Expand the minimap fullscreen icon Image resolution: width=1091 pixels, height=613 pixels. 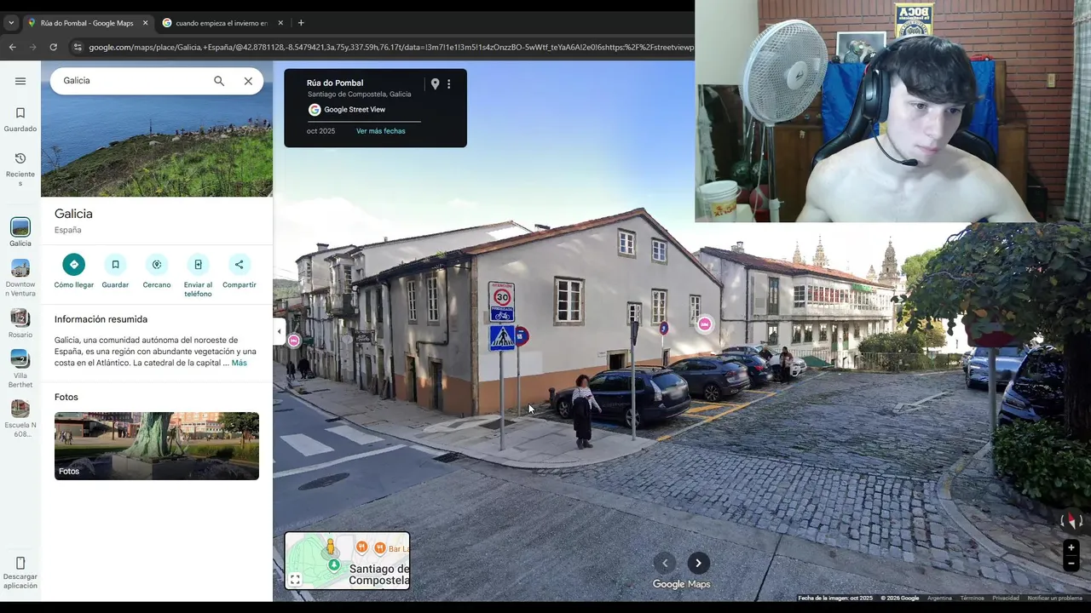tap(295, 580)
